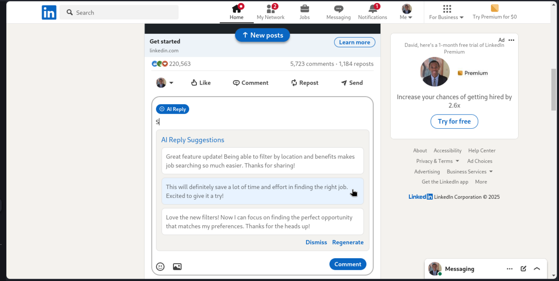Attach an image using the photo icon
559x281 pixels.
[177, 266]
